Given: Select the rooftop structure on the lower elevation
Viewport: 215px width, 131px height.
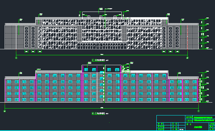Looking at the screenshot, I should (102, 69).
